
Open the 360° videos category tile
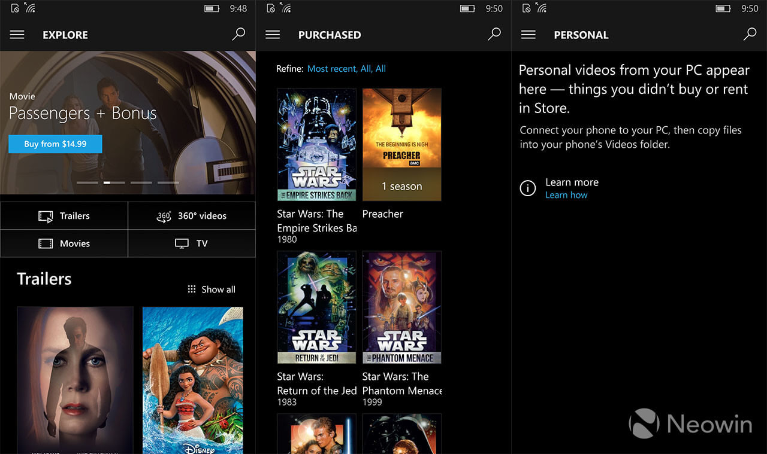(192, 216)
